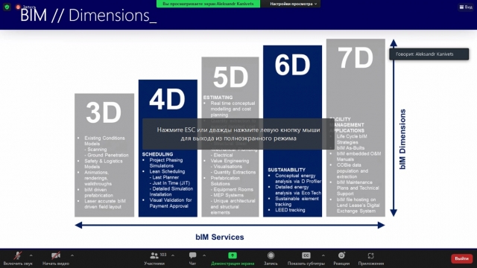Click the BIM // Dimensions_ slide title
Screen dimensions: 477x268
[88, 15]
